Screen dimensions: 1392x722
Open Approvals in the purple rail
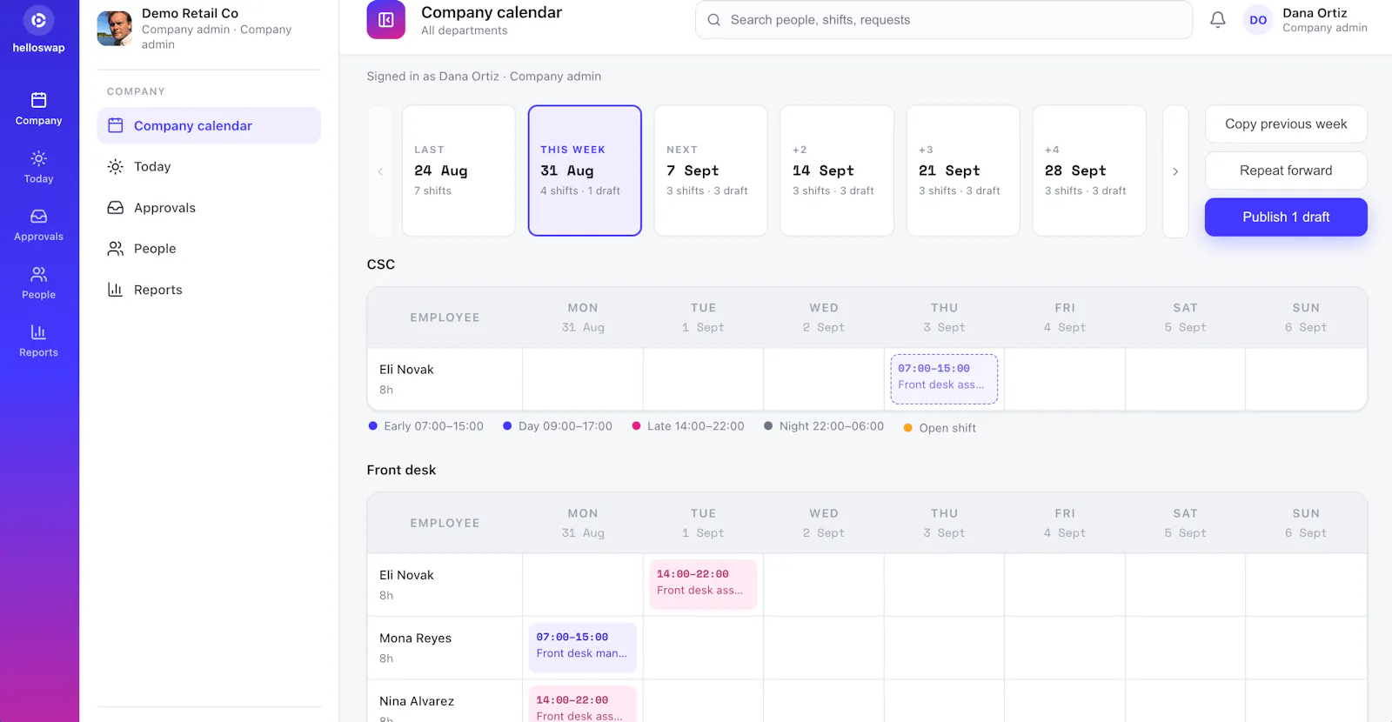coord(38,224)
